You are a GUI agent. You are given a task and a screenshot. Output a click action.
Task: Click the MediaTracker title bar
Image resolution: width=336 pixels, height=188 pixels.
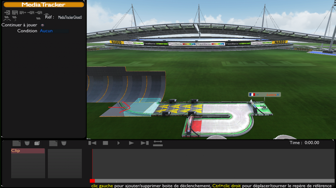[x=44, y=5]
